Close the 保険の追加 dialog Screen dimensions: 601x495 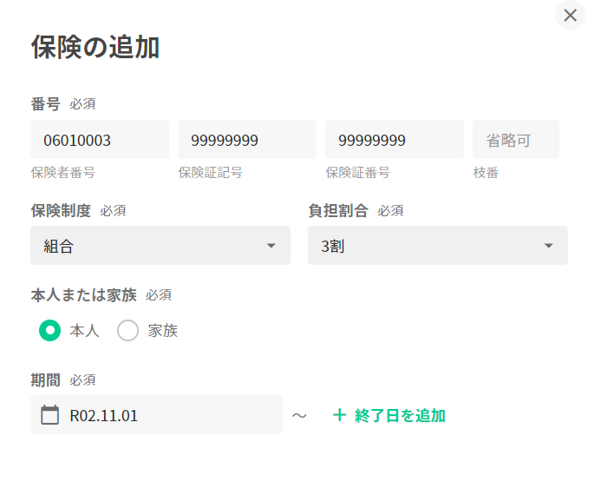tap(570, 15)
